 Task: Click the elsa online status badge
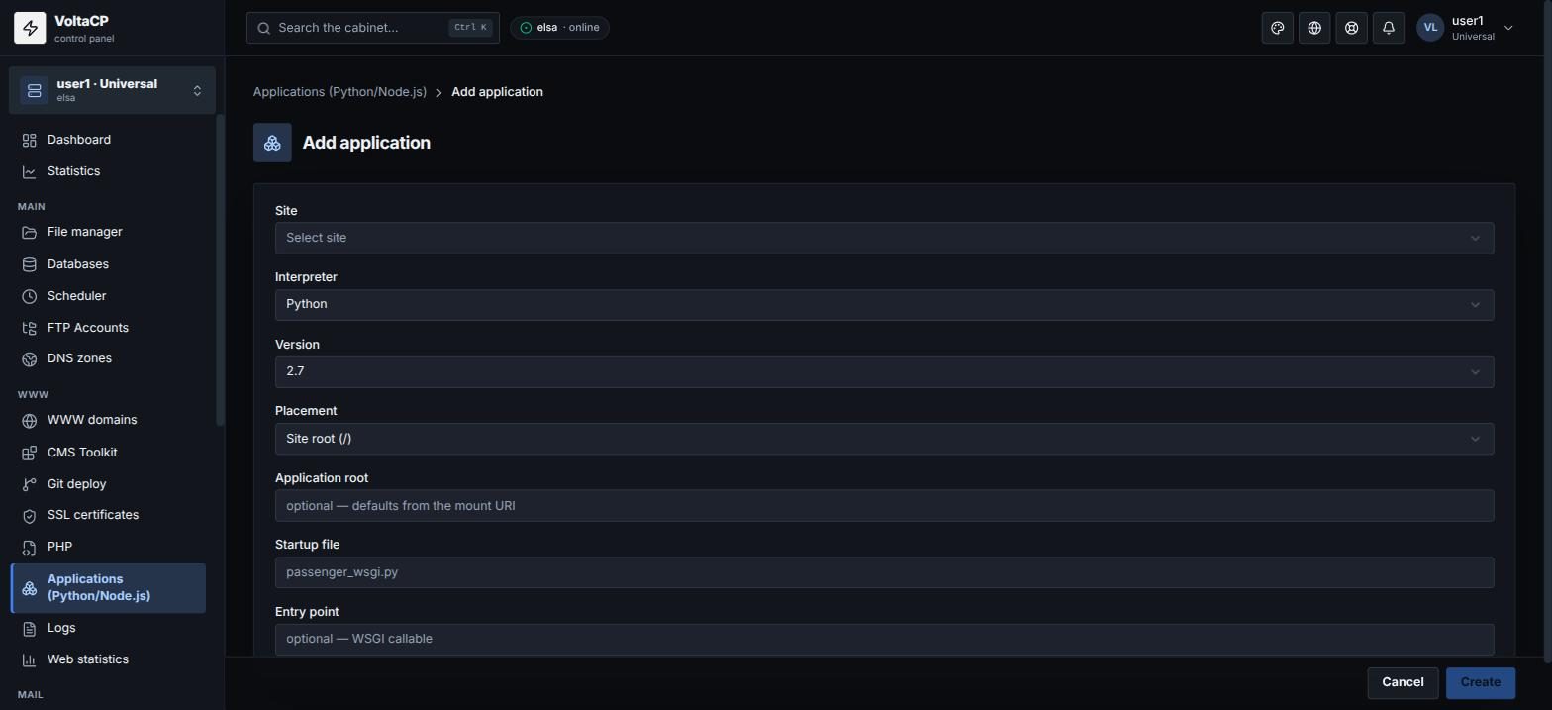[559, 28]
